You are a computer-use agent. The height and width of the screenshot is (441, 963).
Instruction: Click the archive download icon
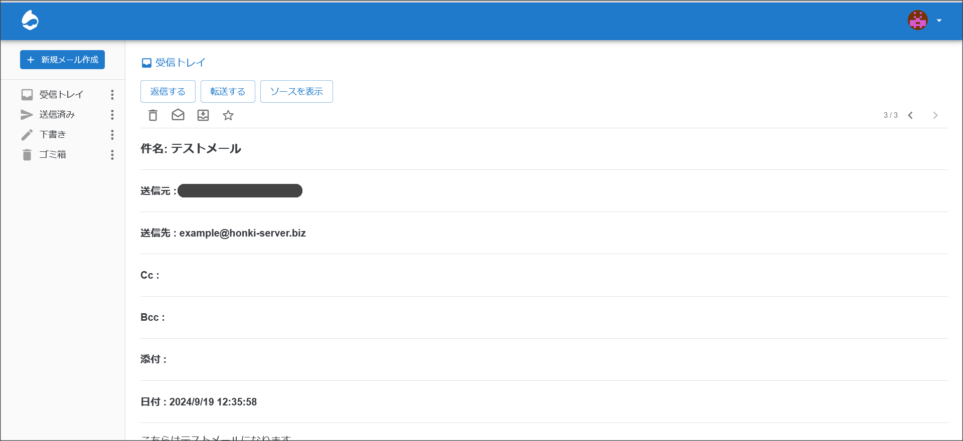(203, 115)
